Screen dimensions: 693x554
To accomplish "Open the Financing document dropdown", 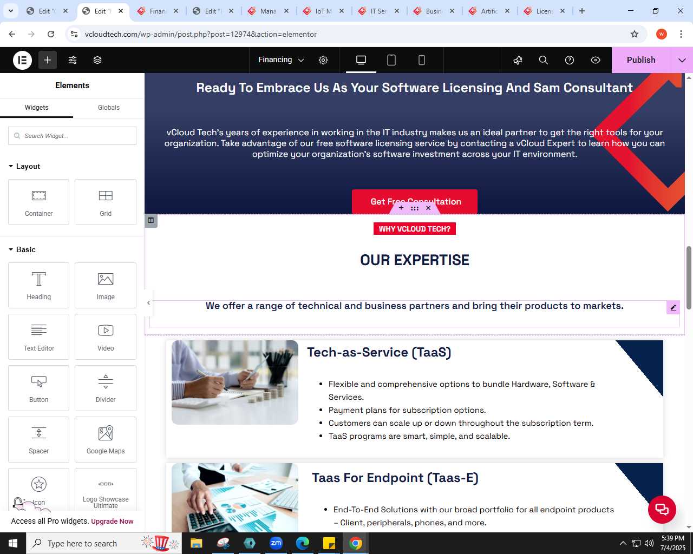I will pyautogui.click(x=281, y=60).
